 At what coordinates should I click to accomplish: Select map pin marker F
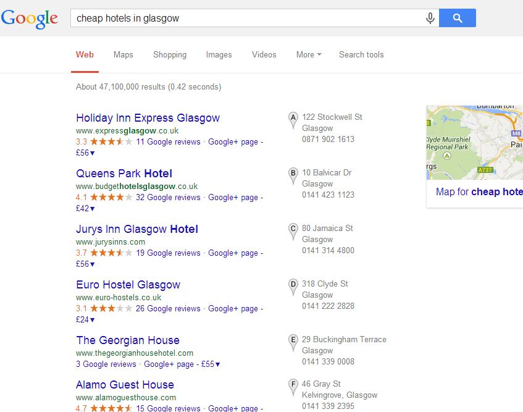tap(293, 387)
